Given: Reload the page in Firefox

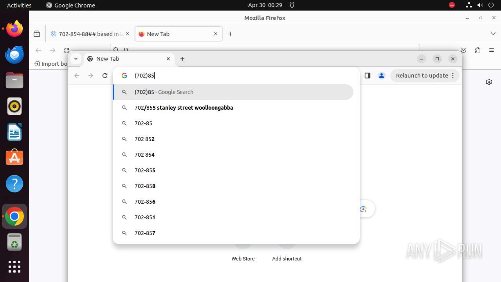Looking at the screenshot, I should click(x=67, y=50).
